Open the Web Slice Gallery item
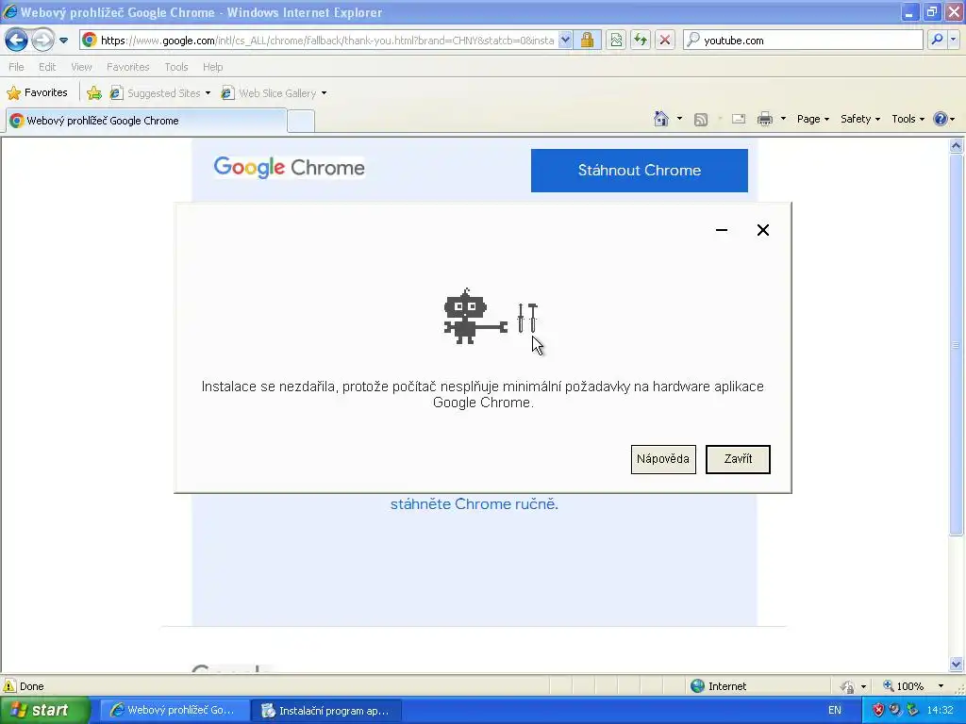 275,93
